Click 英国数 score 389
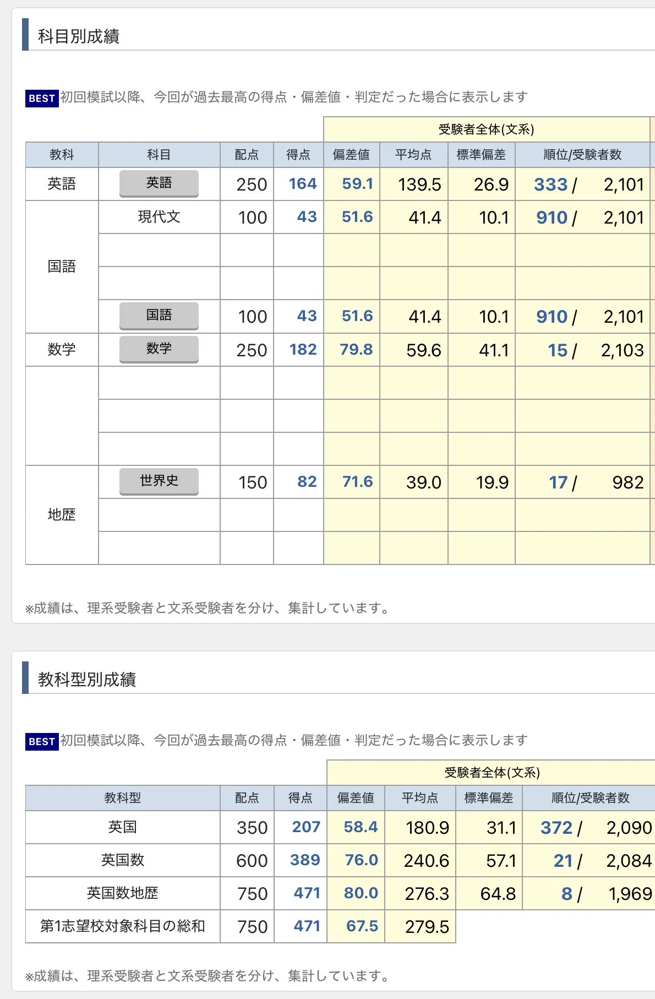 tap(305, 860)
